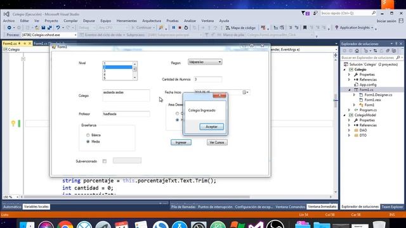Close the Colegio Ingresado message box

(x=219, y=96)
